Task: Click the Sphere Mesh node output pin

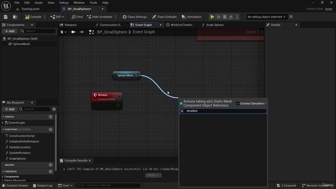Action: tap(136, 76)
